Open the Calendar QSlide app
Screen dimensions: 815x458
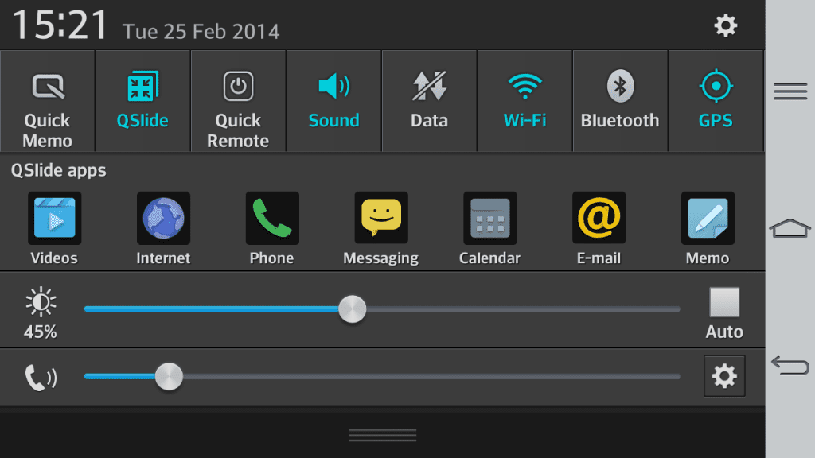(489, 217)
